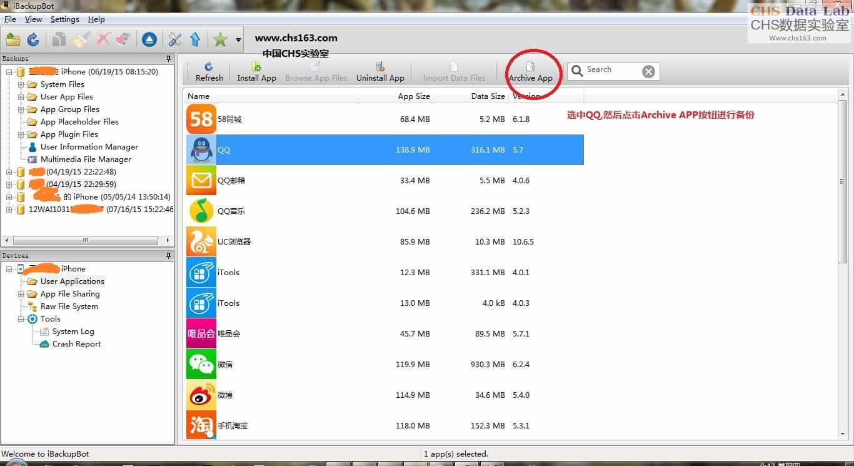Sort the list by the Name column header
This screenshot has width=854, height=466.
[x=271, y=96]
